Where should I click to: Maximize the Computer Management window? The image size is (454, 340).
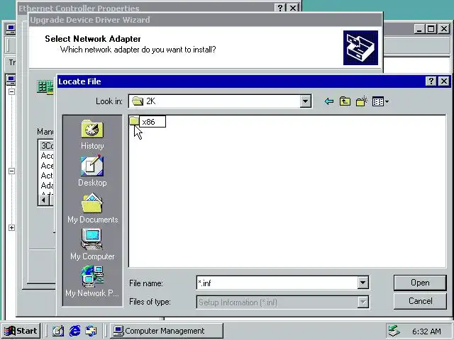431,29
